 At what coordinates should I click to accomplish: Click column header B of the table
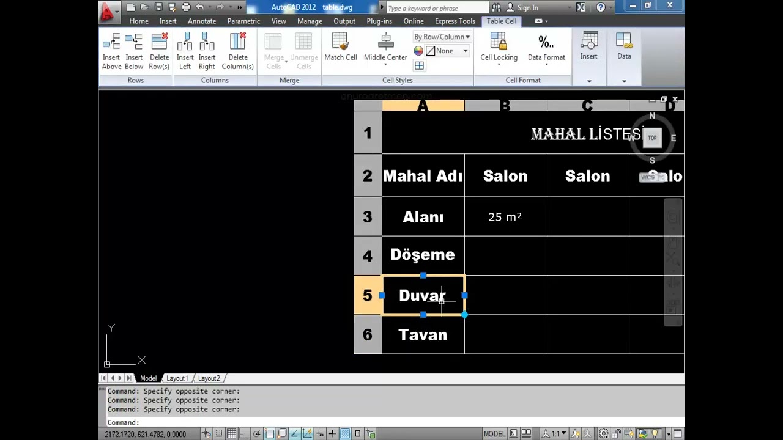(505, 106)
